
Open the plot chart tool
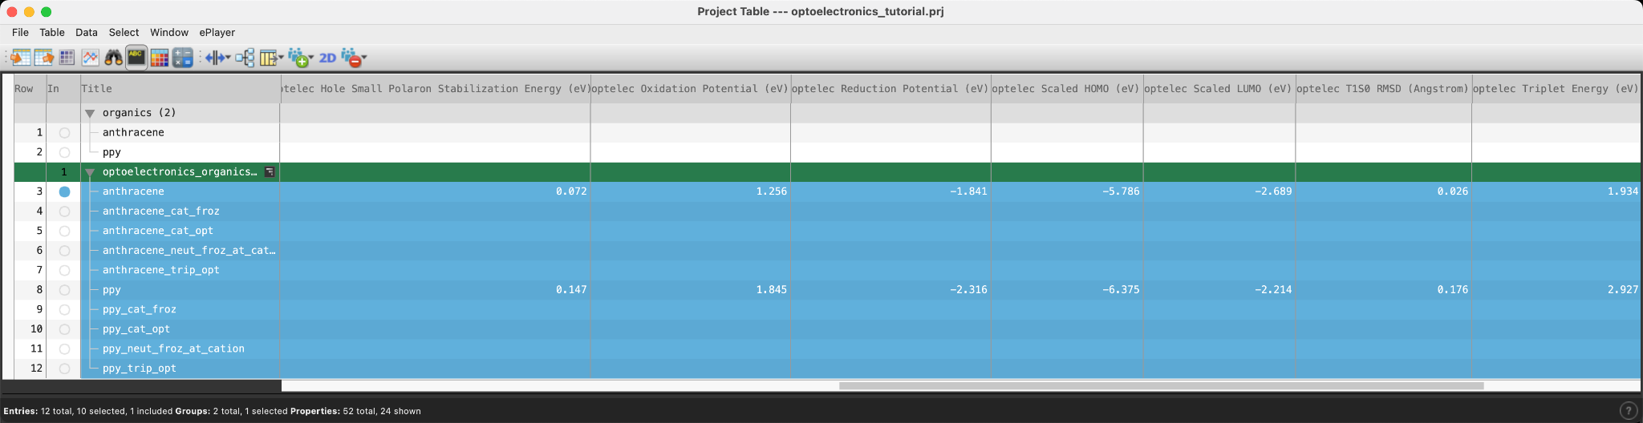tap(90, 57)
